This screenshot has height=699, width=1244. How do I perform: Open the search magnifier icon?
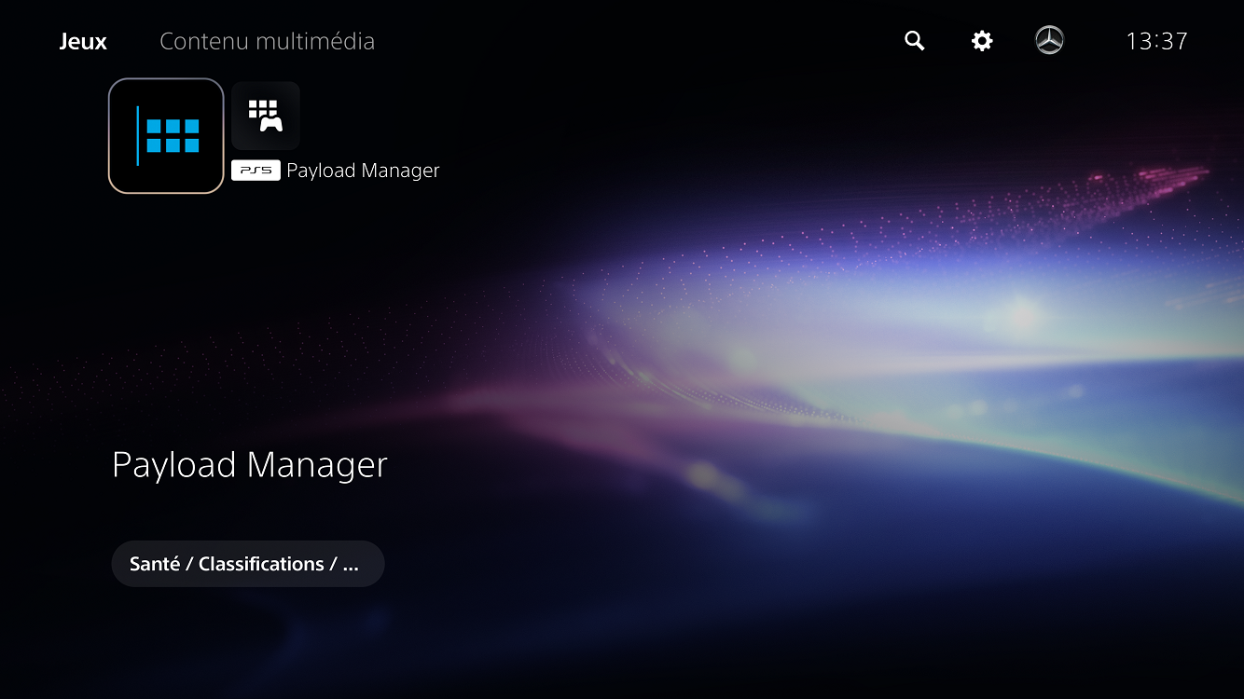click(915, 41)
